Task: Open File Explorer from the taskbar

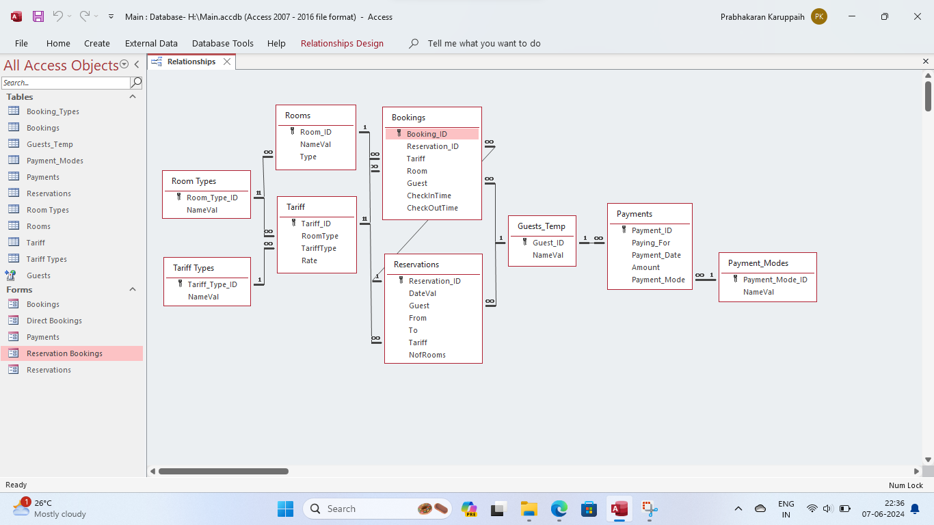Action: coord(529,509)
